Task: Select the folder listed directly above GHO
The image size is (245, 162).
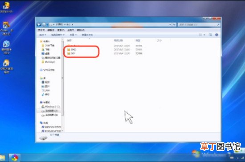Action: [x=73, y=46]
